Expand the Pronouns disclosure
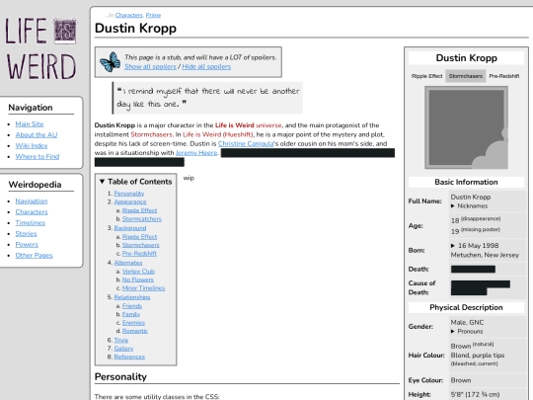The image size is (533, 400). [x=453, y=331]
